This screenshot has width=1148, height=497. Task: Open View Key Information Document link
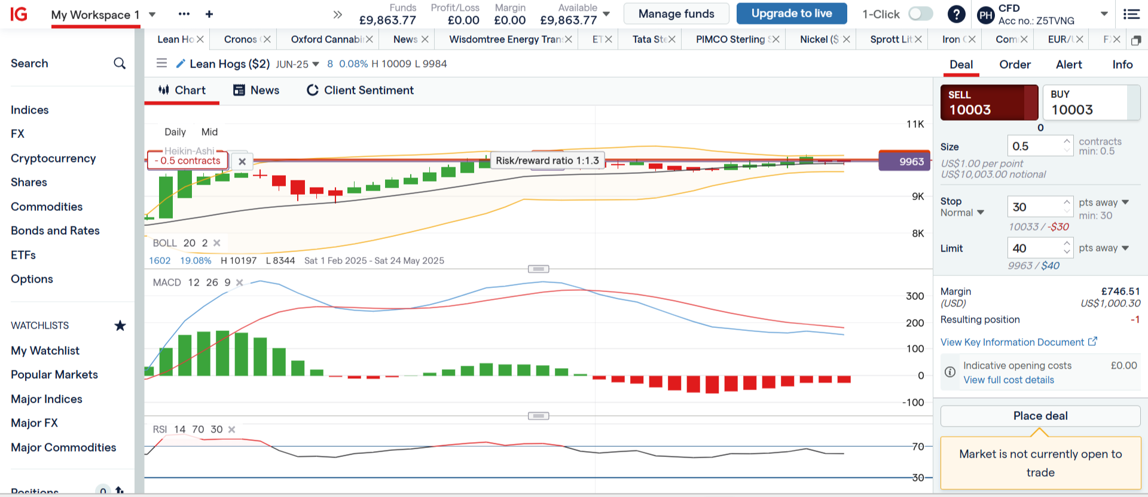point(1019,342)
